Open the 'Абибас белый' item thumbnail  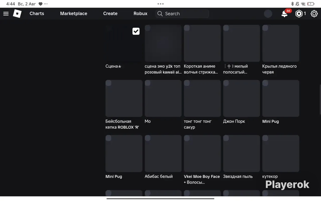(163, 154)
